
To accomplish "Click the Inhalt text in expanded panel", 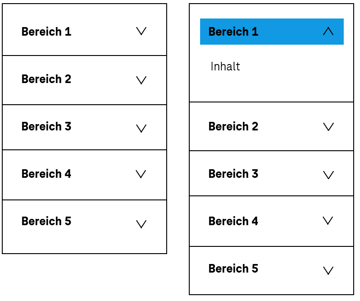I will pyautogui.click(x=225, y=67).
